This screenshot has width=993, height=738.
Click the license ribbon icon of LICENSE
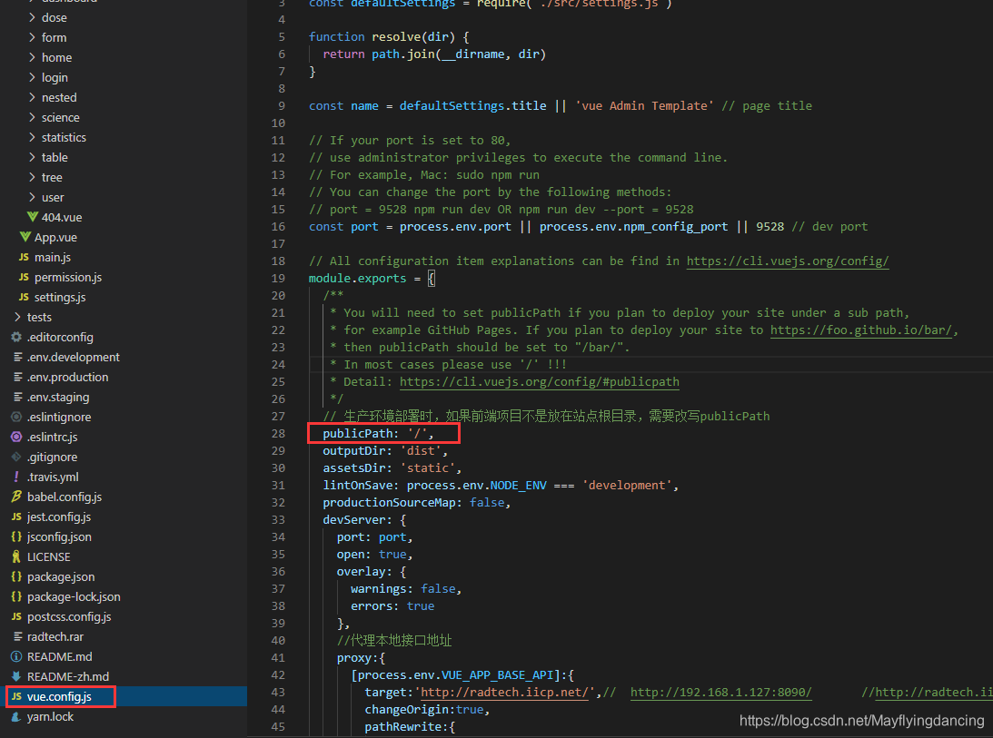(x=16, y=557)
